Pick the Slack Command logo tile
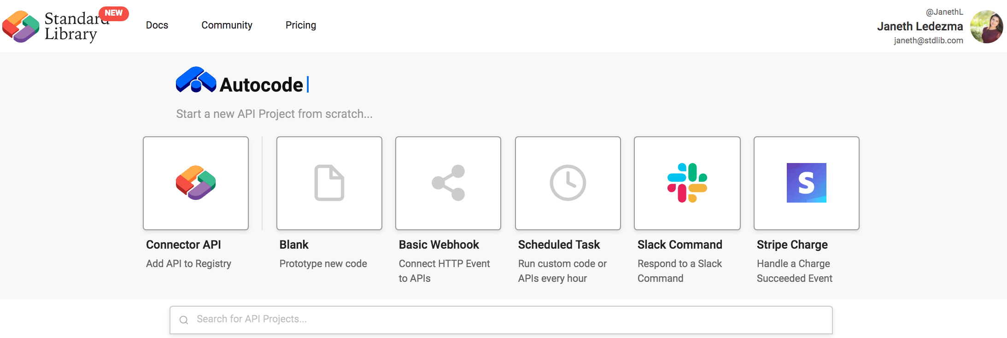The height and width of the screenshot is (338, 1007). (x=687, y=183)
